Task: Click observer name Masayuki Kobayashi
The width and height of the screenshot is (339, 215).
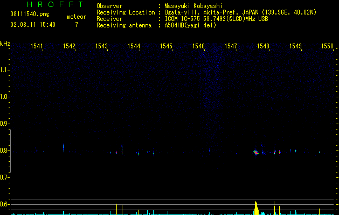Action: [x=193, y=6]
